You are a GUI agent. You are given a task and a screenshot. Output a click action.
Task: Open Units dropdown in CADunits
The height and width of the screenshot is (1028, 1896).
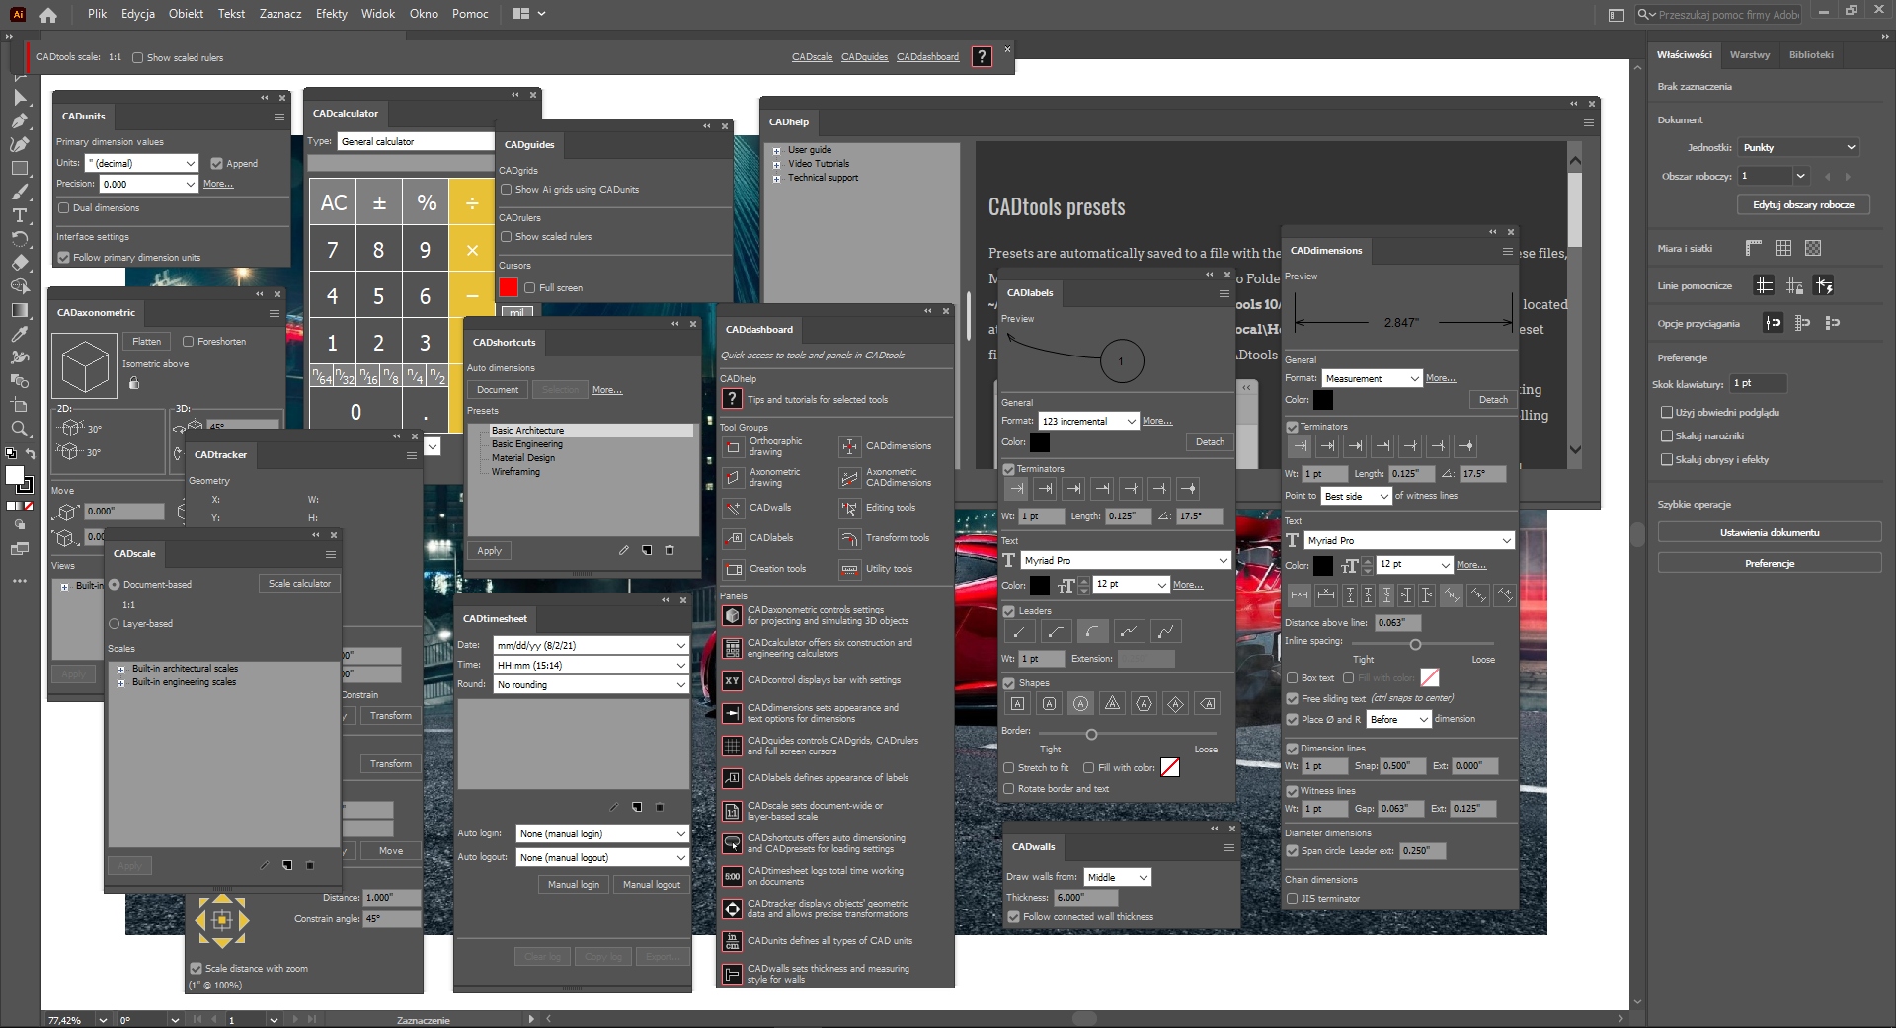[142, 163]
